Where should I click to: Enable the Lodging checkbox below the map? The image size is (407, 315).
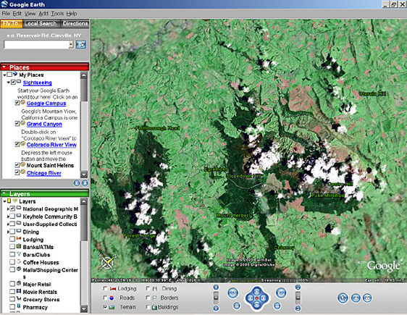click(105, 288)
